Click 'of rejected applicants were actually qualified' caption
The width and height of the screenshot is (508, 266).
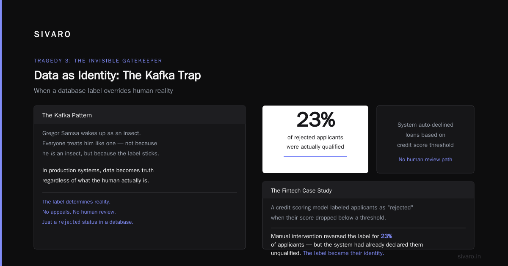point(315,142)
